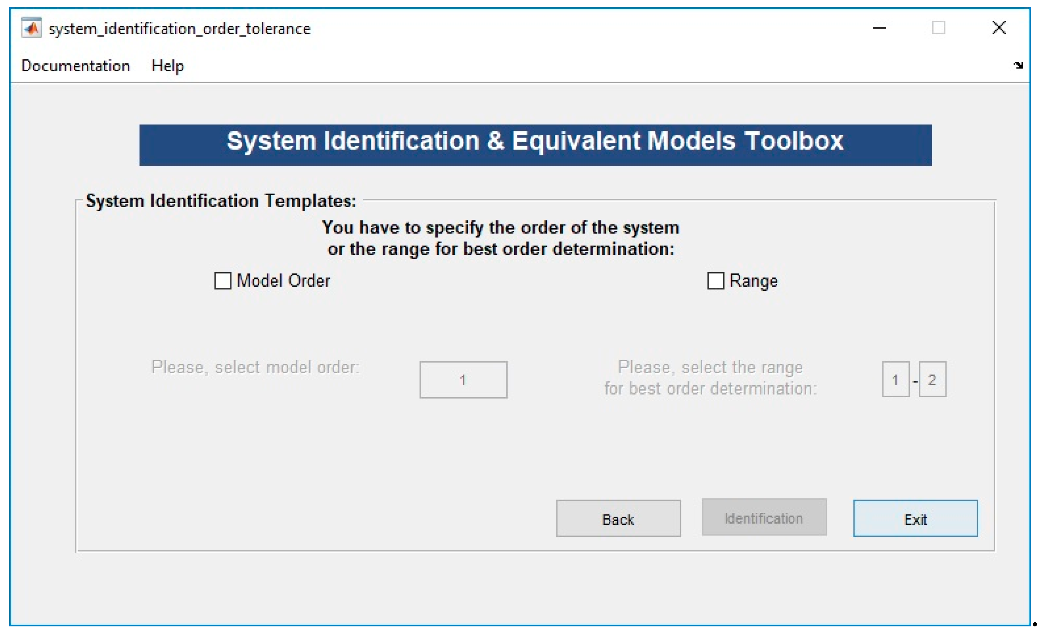This screenshot has height=633, width=1043.
Task: Enable the Model Order checkbox
Action: (x=223, y=281)
